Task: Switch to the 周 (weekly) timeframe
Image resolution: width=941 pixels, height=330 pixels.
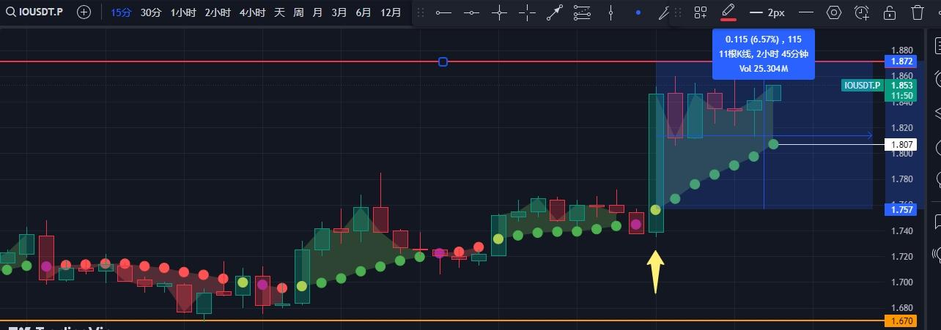Action: (298, 12)
